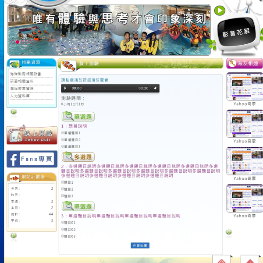Screen dimensions: 263x263
Task: Click the 相關資源 header label
Action: tap(31, 62)
